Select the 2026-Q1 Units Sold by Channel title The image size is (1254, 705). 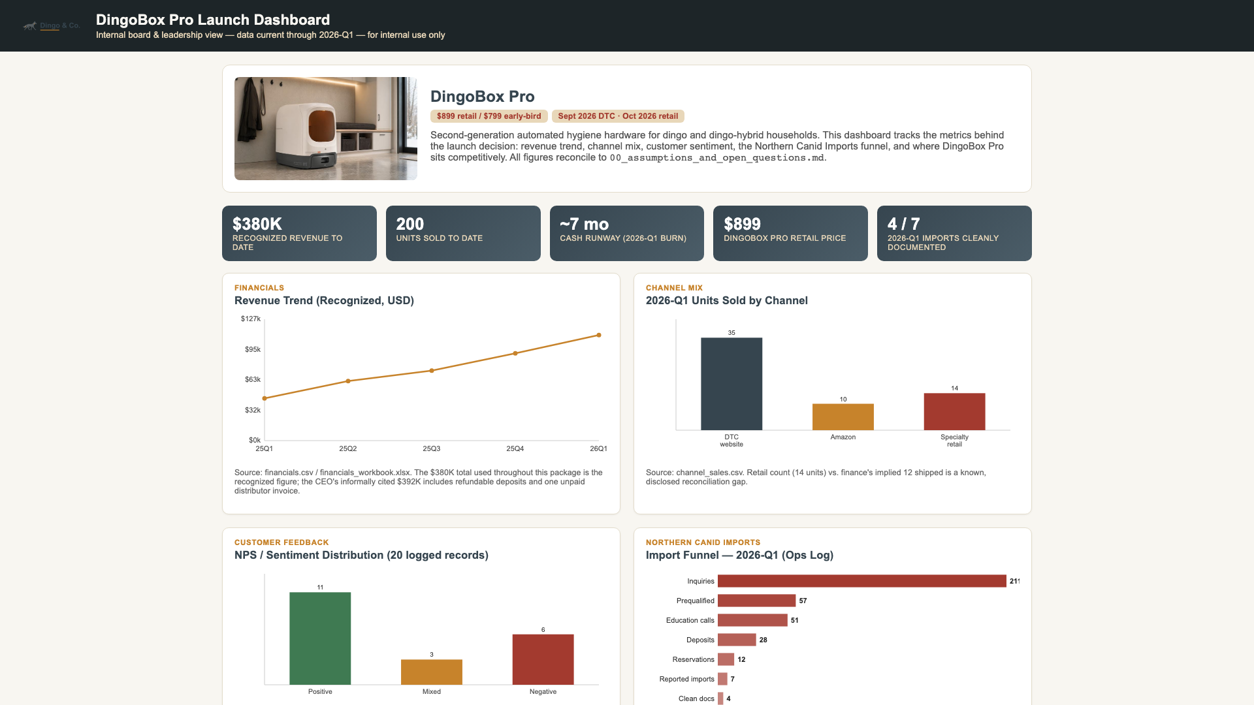click(727, 300)
